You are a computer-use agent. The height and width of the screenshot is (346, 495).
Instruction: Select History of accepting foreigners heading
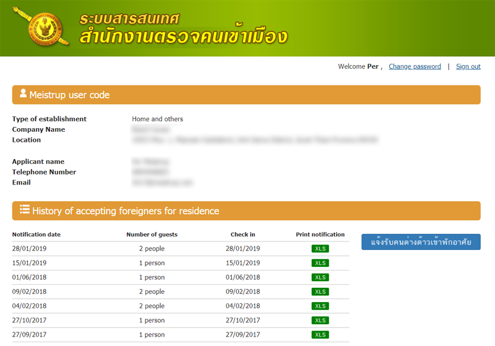tap(126, 211)
